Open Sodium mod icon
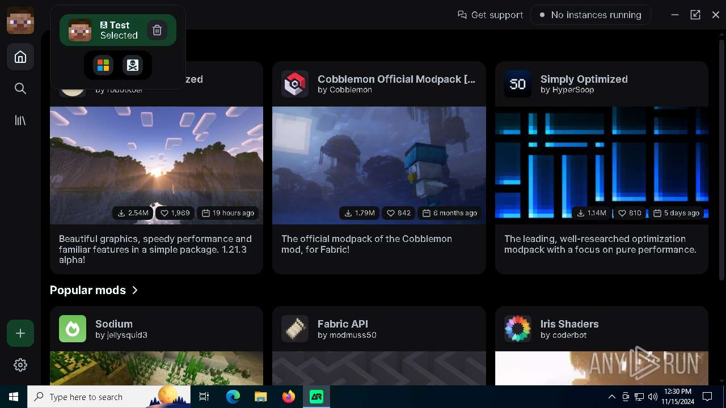The height and width of the screenshot is (408, 726). [x=73, y=329]
